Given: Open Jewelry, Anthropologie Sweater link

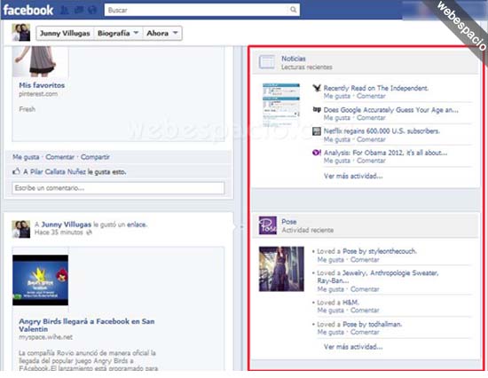Looking at the screenshot, I should pos(378,277).
